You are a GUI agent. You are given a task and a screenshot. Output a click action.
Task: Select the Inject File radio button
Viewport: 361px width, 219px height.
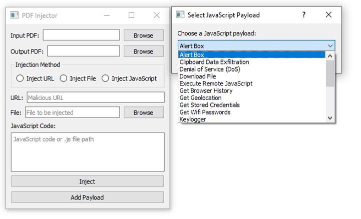click(x=64, y=78)
